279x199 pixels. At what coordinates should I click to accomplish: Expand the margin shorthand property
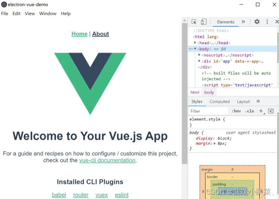pyautogui.click(x=214, y=143)
